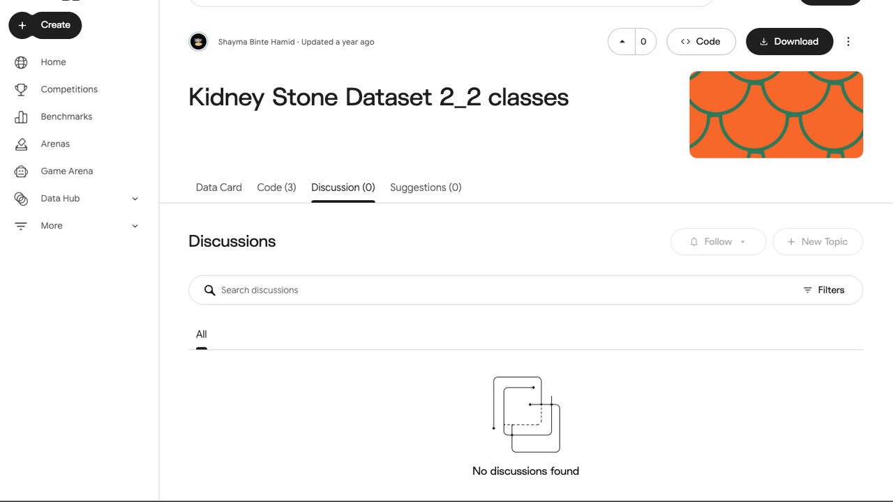The image size is (893, 502).
Task: View the upvote count of 0
Action: point(644,42)
